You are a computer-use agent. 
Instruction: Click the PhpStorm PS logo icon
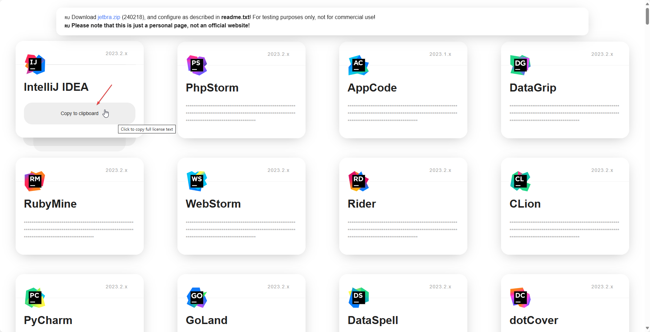coord(197,65)
